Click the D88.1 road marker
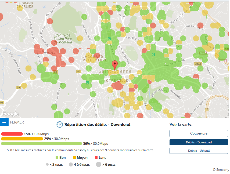 click(x=198, y=64)
